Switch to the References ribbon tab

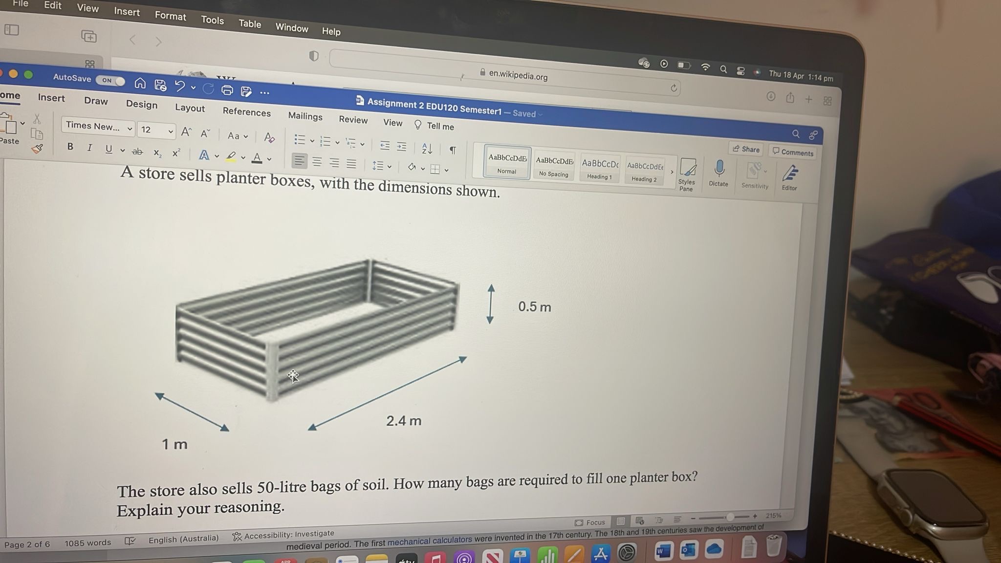click(x=247, y=112)
